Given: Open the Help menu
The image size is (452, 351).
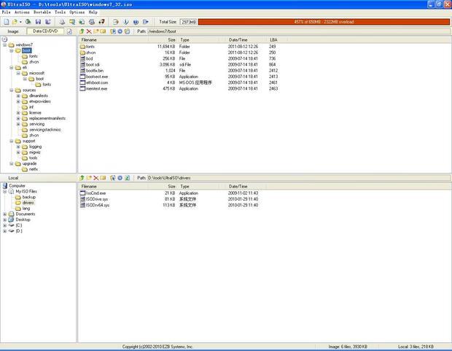Looking at the screenshot, I should pos(93,12).
